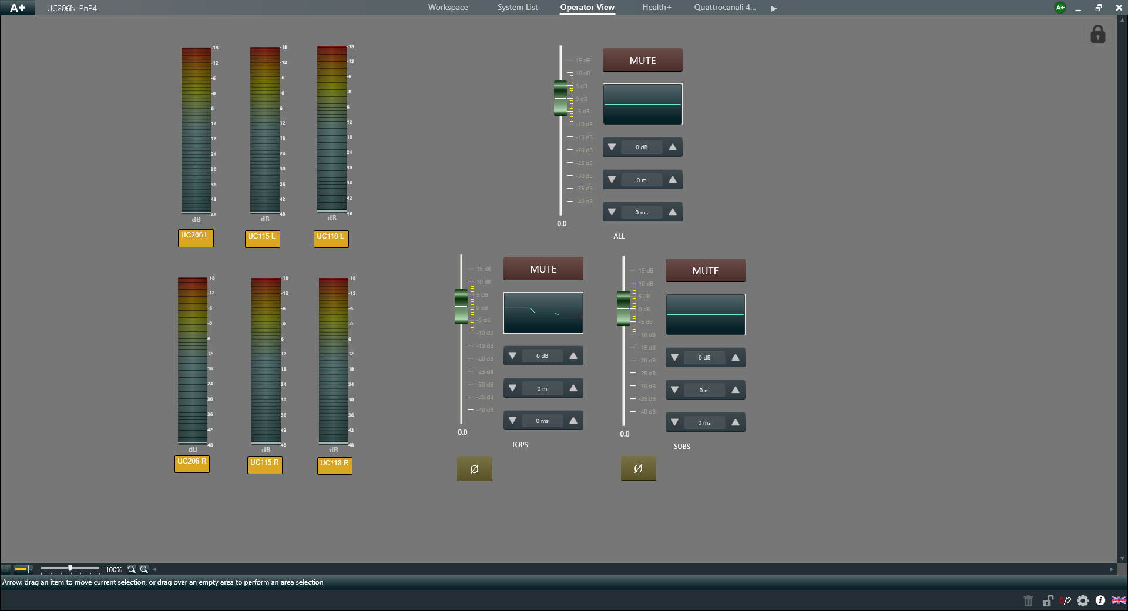Open settings via the gear icon
This screenshot has height=611, width=1128.
(1083, 600)
